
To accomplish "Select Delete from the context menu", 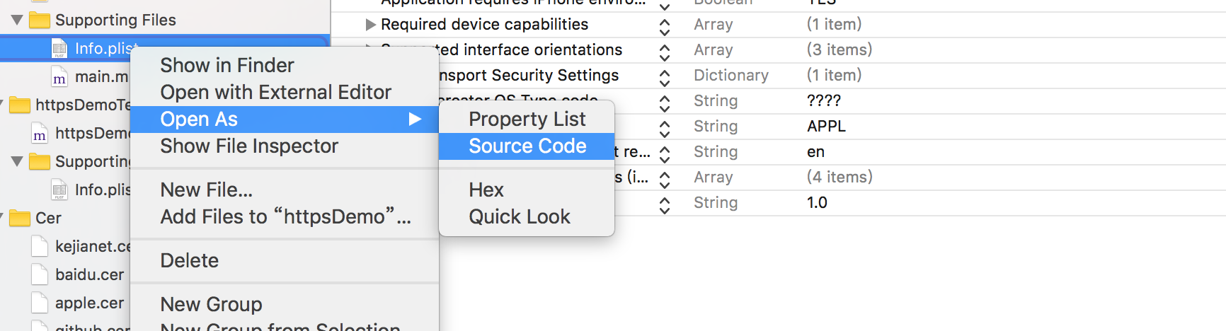I will (190, 260).
